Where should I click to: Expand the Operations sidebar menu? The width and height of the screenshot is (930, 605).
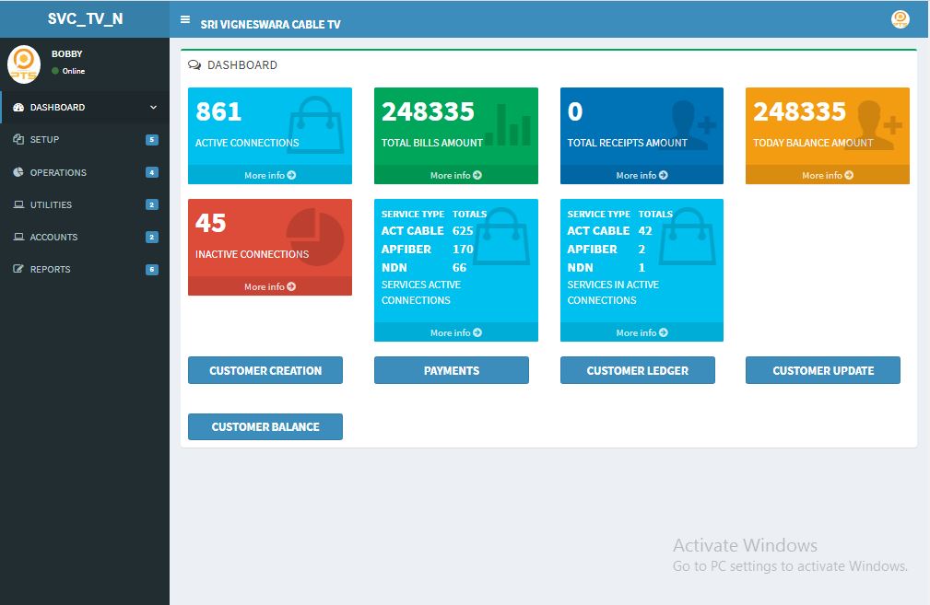click(57, 173)
